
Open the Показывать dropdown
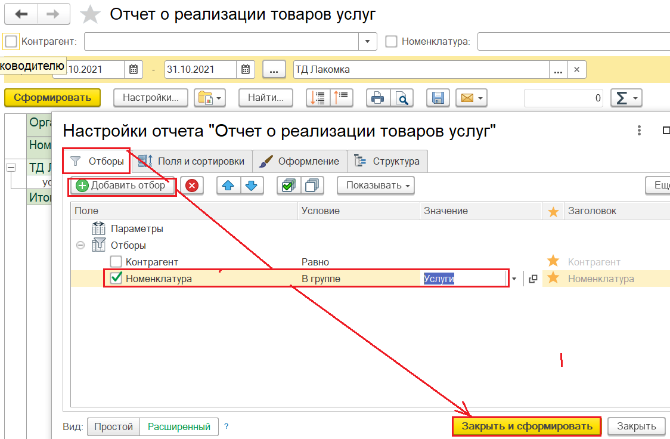pos(376,186)
